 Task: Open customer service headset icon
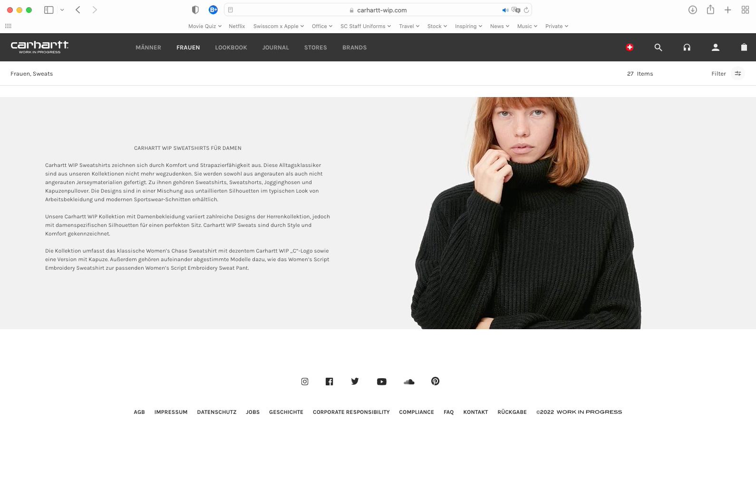point(687,47)
